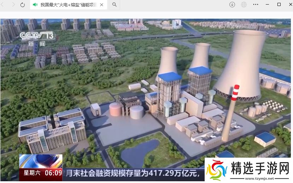Click the news ticker showing 417.29万亿元

(134, 173)
